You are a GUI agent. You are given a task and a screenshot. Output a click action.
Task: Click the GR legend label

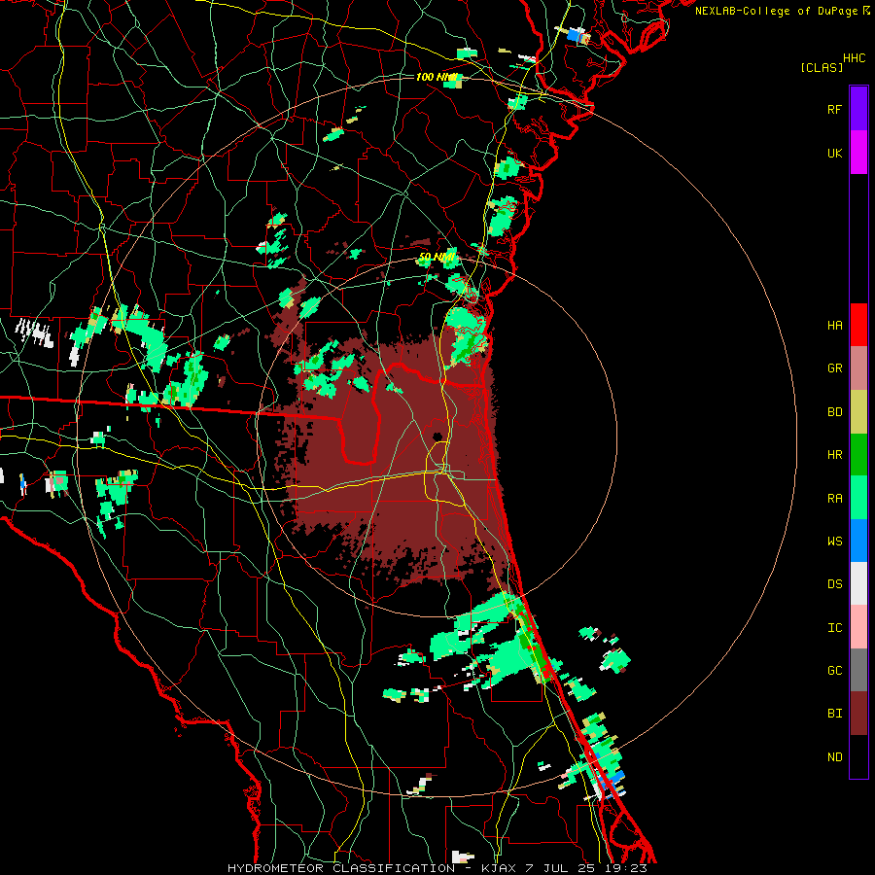(834, 368)
